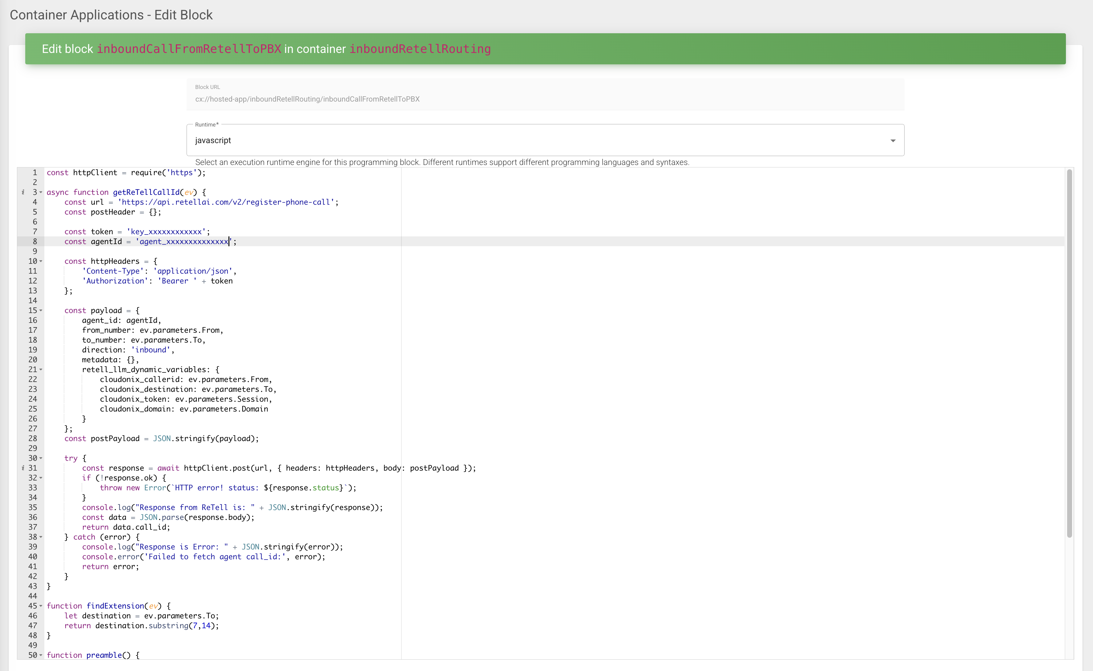Fold the retell_llm_dynamic_variables block on line 21

click(x=41, y=370)
